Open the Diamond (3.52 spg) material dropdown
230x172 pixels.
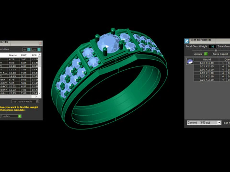[x=204, y=122]
